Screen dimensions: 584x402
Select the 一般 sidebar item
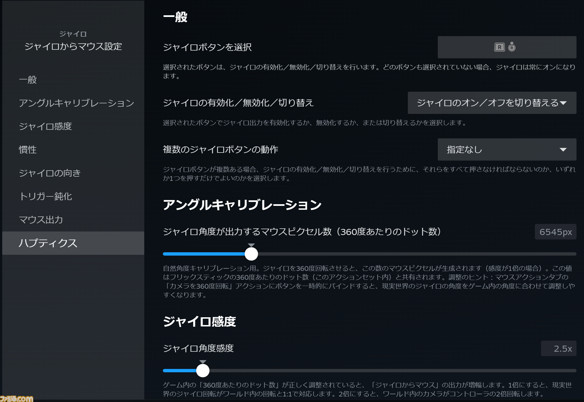(73, 80)
